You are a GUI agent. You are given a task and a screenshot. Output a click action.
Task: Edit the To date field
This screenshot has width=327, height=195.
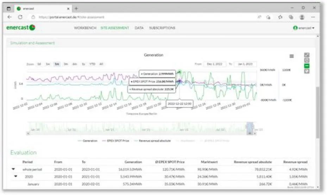[245, 64]
